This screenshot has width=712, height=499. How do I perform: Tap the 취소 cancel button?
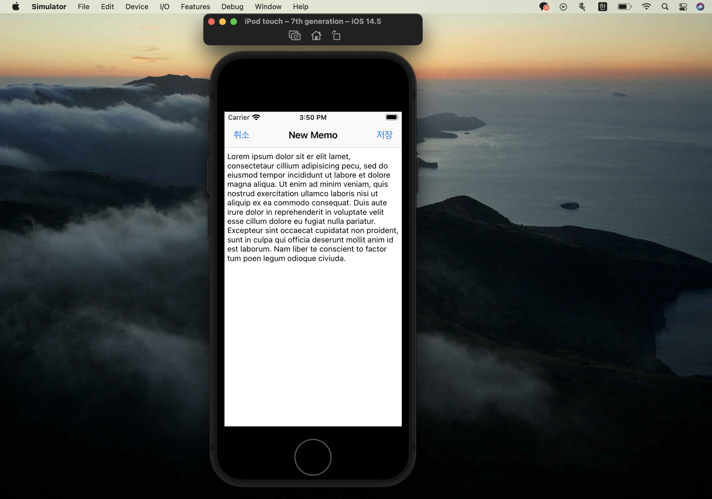click(x=241, y=135)
